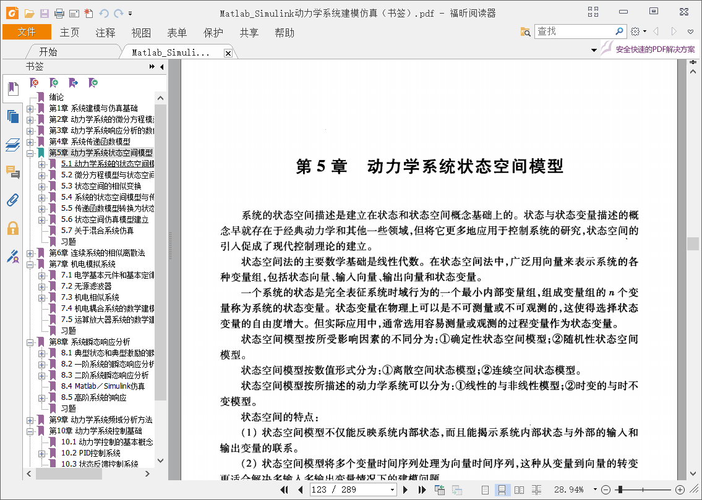Expand the 第1章 系统建模与仿真基础 bookmark
Image resolution: width=702 pixels, height=500 pixels.
click(30, 109)
